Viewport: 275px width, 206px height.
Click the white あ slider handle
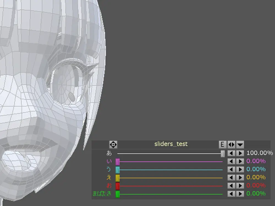(x=223, y=154)
